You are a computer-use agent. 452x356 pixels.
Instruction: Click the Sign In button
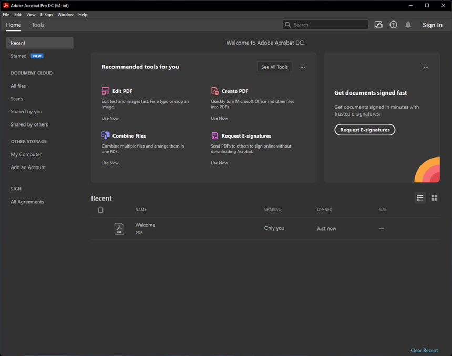[432, 25]
